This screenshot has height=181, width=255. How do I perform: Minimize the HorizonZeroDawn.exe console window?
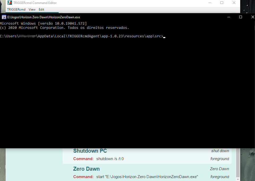[229, 17]
